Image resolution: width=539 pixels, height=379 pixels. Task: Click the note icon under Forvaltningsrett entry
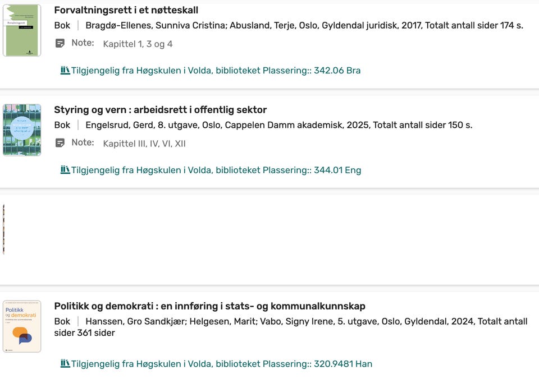(60, 43)
